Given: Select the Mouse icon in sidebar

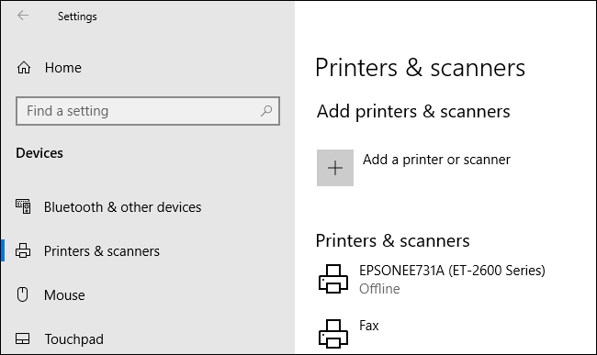Looking at the screenshot, I should (x=22, y=294).
